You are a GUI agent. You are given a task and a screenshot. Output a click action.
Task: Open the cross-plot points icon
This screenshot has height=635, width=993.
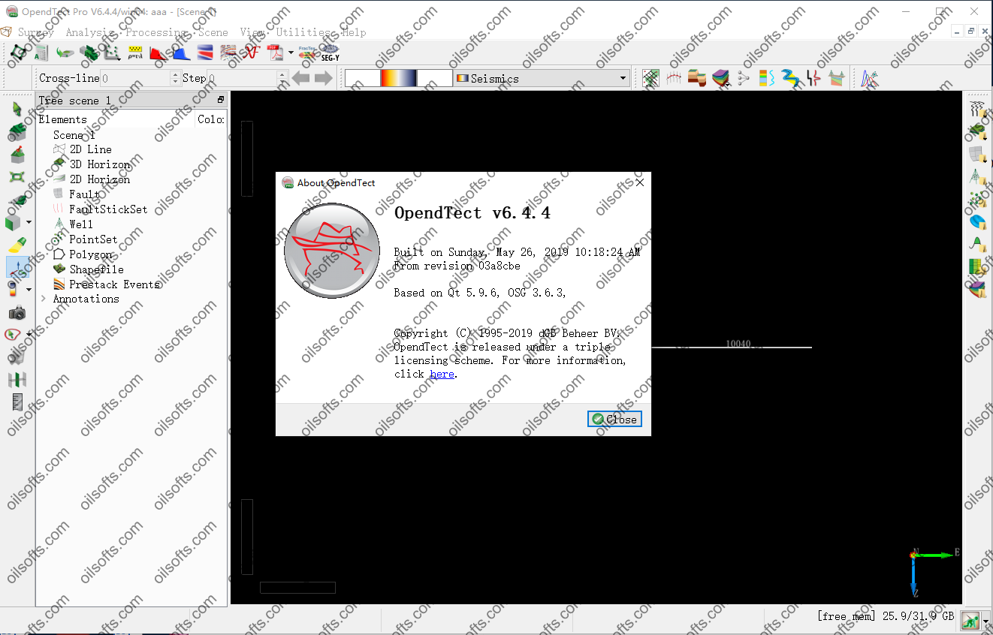112,53
